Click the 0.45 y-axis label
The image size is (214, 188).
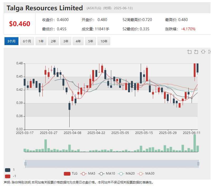[x=20, y=76]
